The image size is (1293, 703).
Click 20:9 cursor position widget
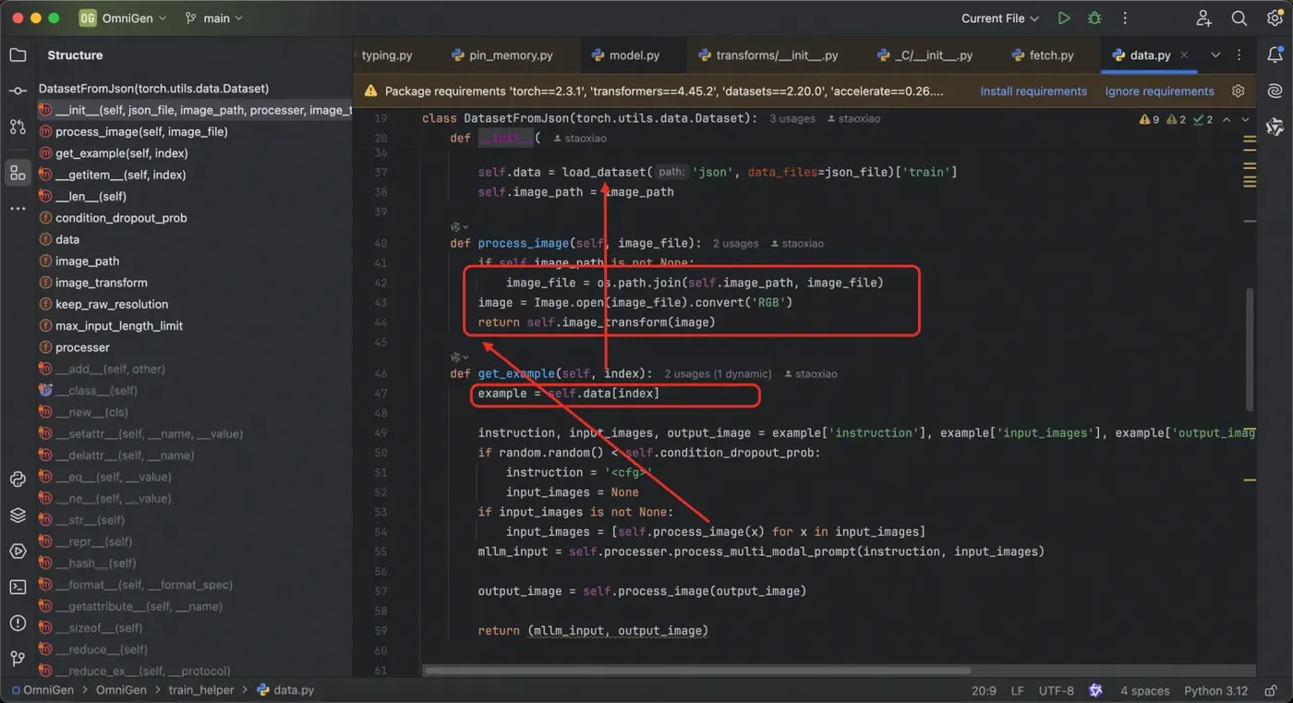(x=983, y=690)
